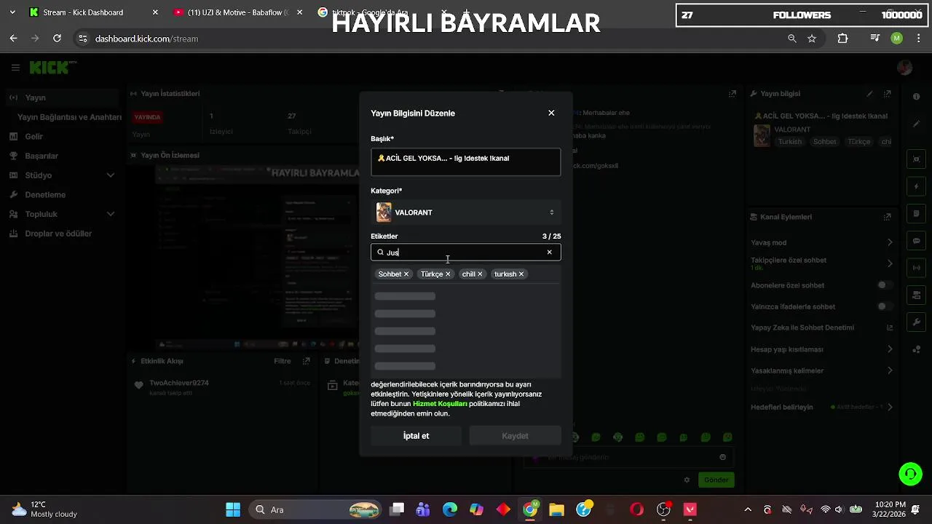Open the profile avatar in dashboard header
Screen dimensions: 932x524
(x=905, y=68)
